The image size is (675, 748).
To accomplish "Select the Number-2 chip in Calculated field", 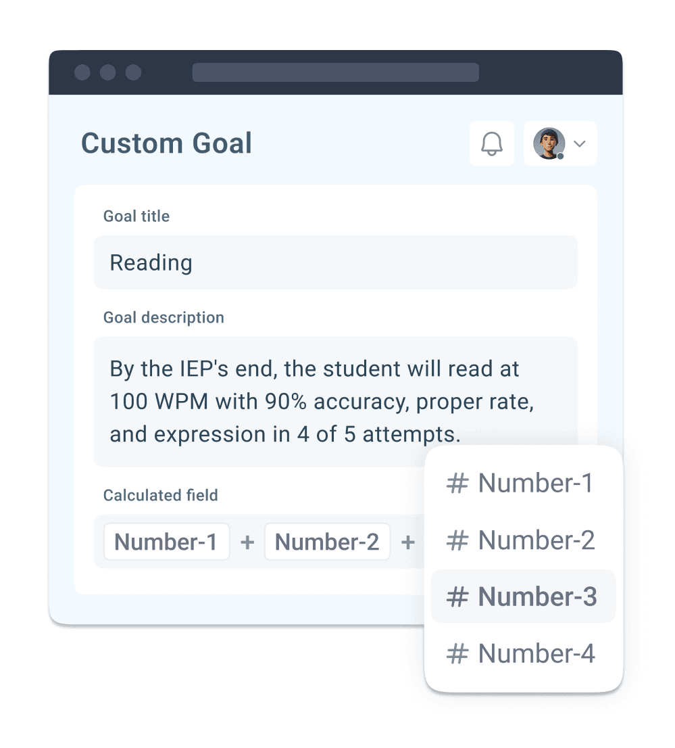I will [327, 542].
